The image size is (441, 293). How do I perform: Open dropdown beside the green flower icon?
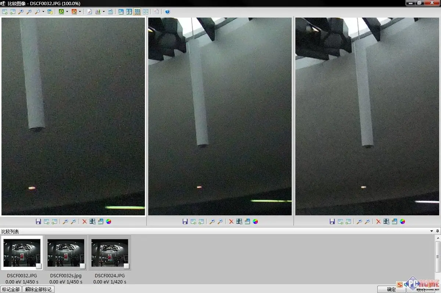tap(67, 12)
